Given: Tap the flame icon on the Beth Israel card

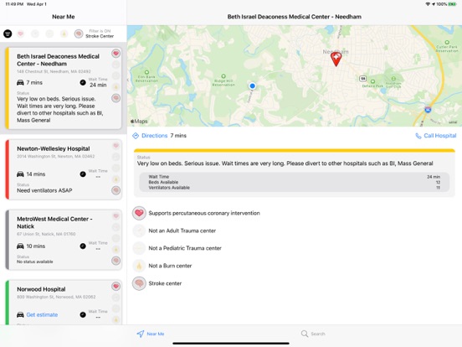Looking at the screenshot, I should coord(116,87).
